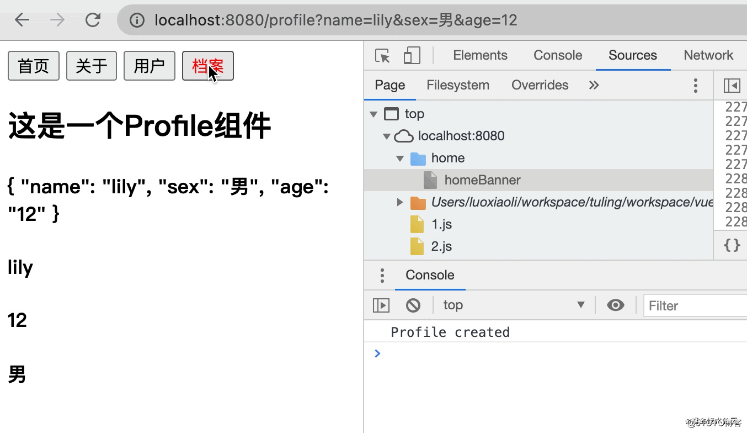Click the browser forward arrow
This screenshot has height=433, width=747.
click(x=57, y=20)
